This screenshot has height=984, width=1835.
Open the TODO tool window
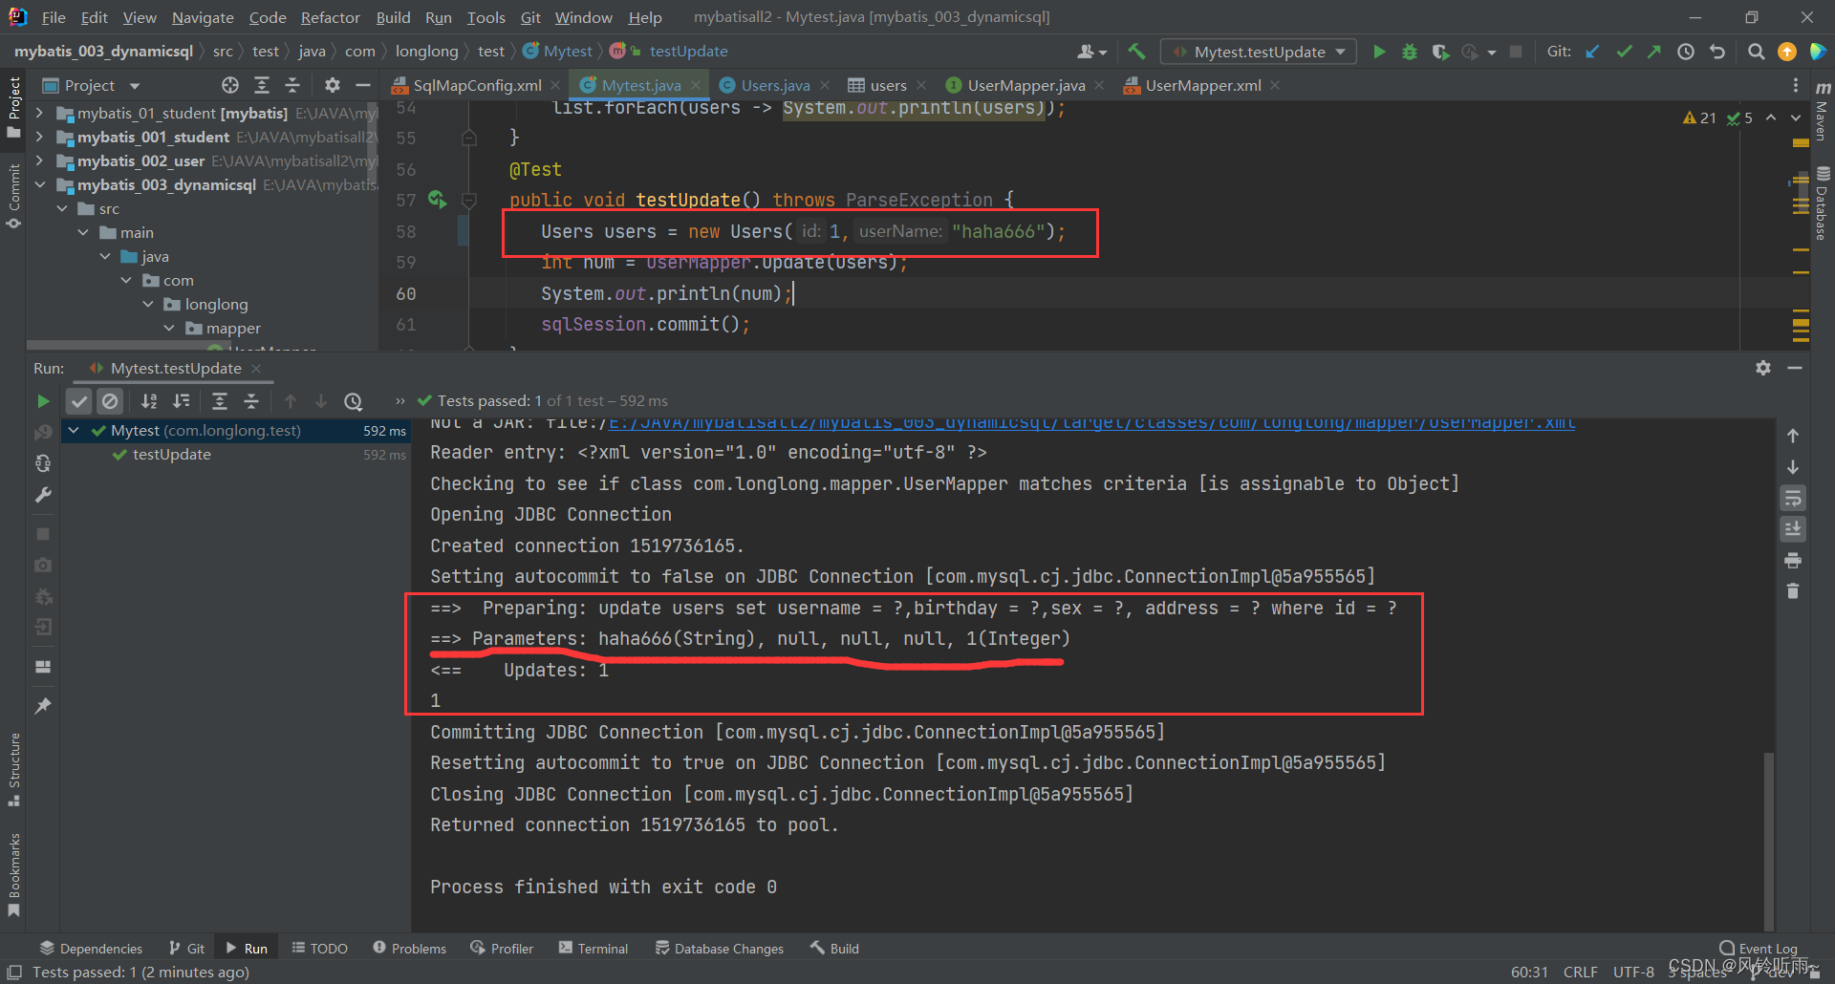(319, 949)
